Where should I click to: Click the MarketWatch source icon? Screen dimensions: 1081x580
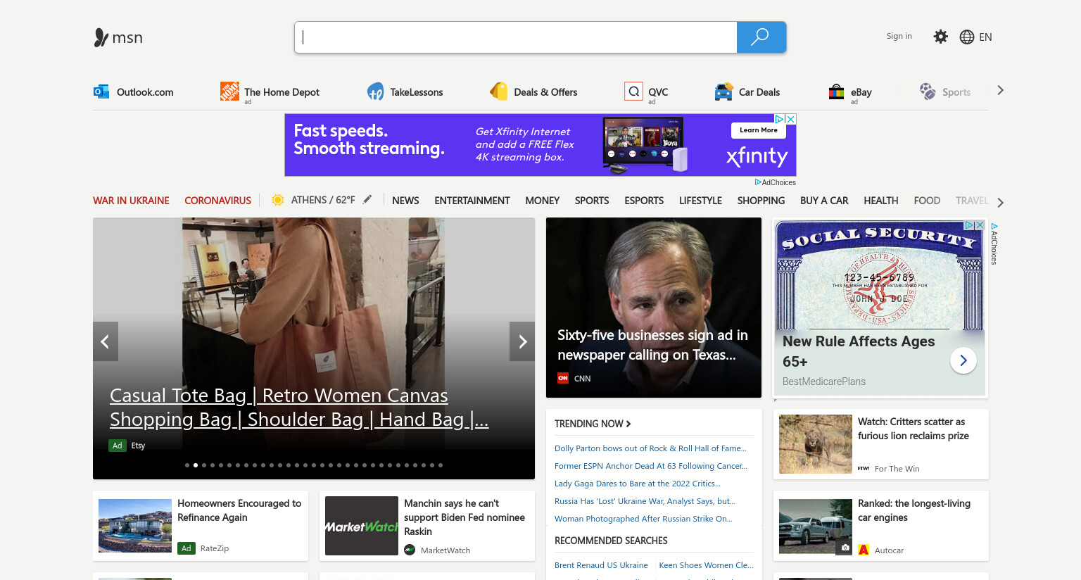click(x=410, y=550)
